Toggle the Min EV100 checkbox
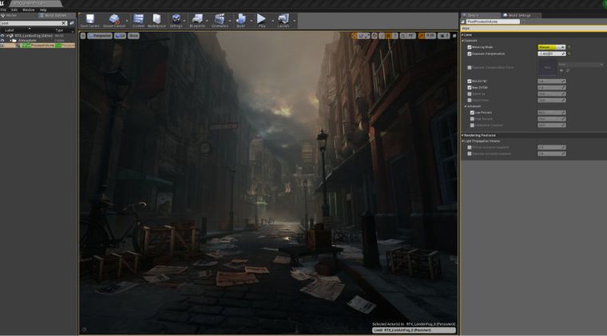 (470, 81)
